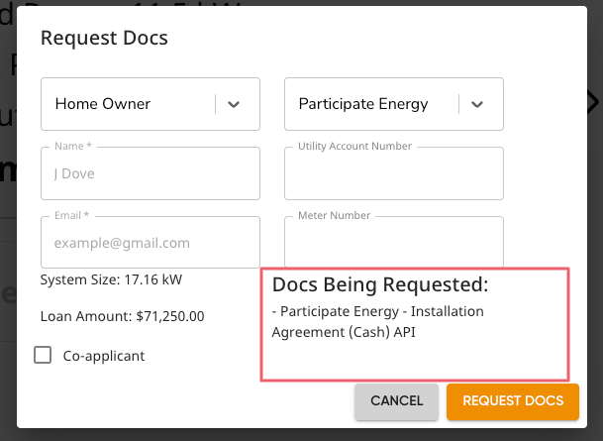Click the right arrow behind the dialog
This screenshot has height=441, width=603.
pyautogui.click(x=593, y=101)
